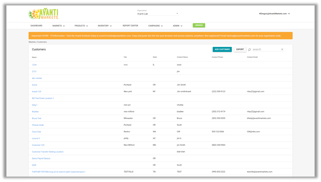The image size is (321, 182).
Task: Click the orange COVID-19 information banner
Action: click(x=160, y=36)
